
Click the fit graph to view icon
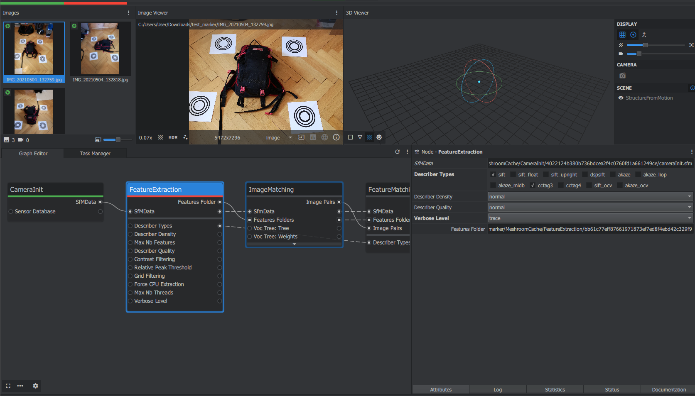click(x=8, y=386)
